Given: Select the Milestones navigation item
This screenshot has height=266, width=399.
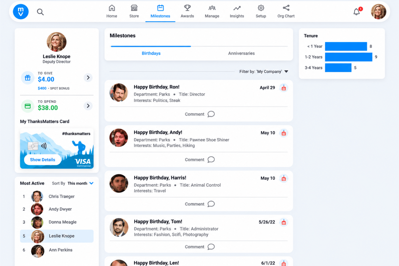Looking at the screenshot, I should [160, 12].
